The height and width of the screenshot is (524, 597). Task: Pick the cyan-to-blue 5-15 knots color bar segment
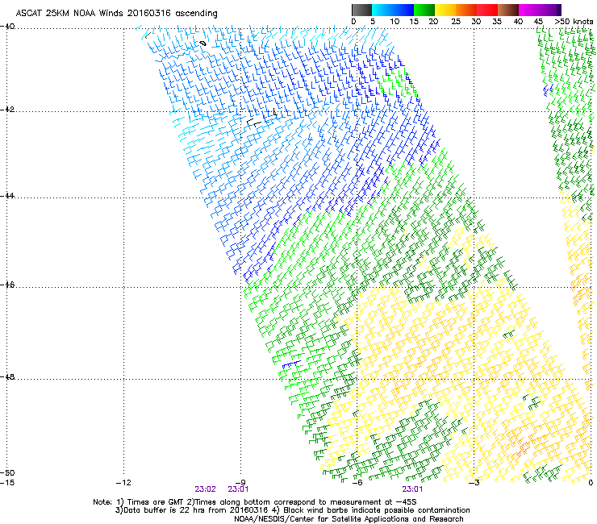[x=393, y=10]
